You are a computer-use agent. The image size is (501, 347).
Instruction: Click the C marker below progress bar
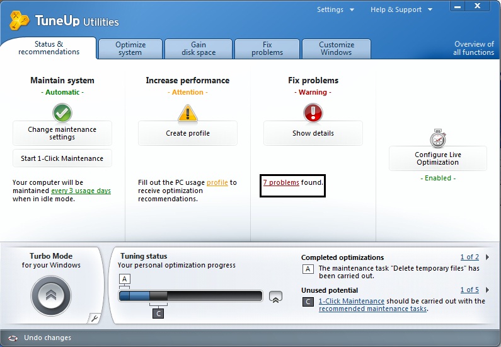pos(158,314)
